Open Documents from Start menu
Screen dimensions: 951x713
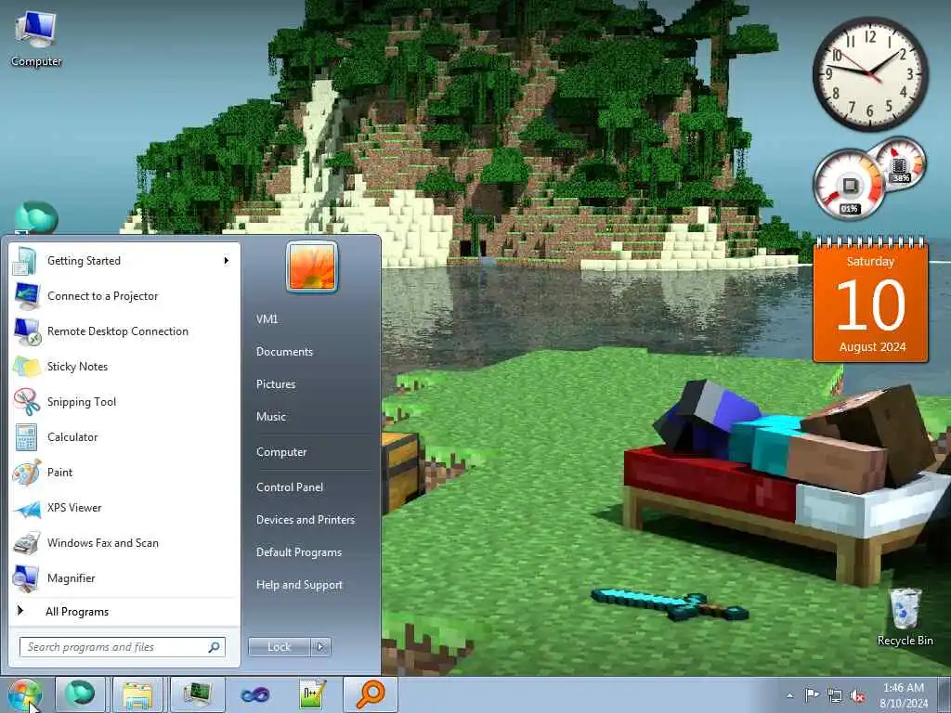[x=284, y=352]
